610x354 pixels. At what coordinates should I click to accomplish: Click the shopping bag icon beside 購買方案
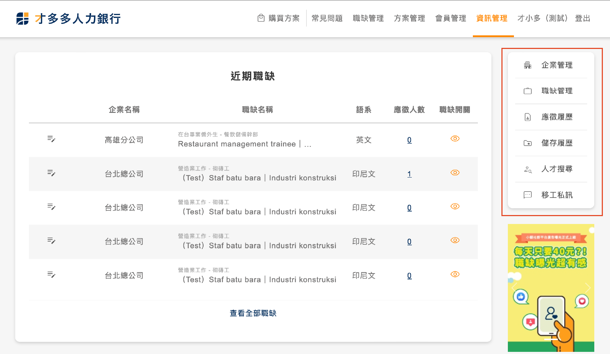(x=261, y=18)
